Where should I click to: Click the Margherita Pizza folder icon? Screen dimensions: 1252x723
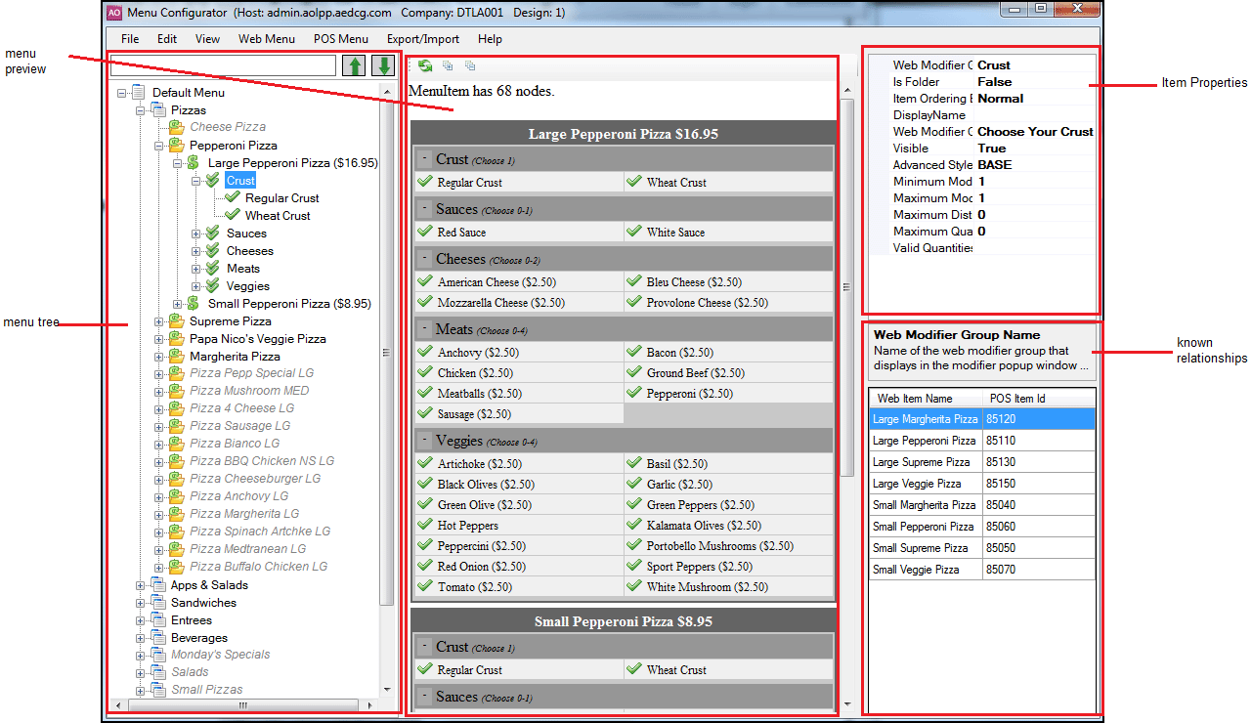click(x=176, y=357)
